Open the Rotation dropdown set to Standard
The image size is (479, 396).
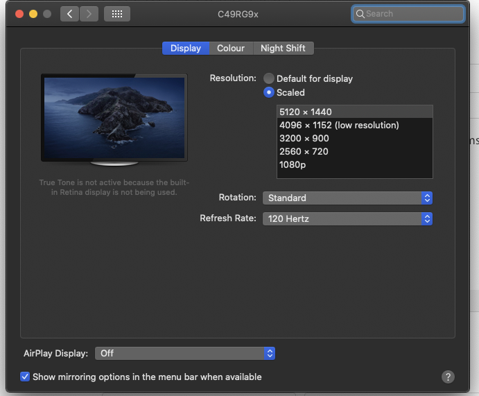pos(347,198)
